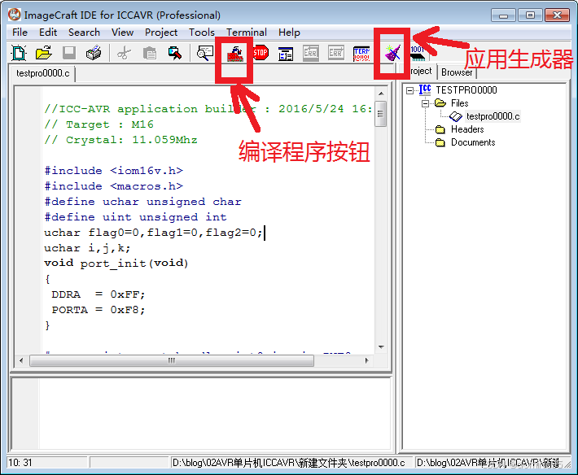Collapse the TESTPRO0000 project node
The width and height of the screenshot is (578, 475).
409,90
